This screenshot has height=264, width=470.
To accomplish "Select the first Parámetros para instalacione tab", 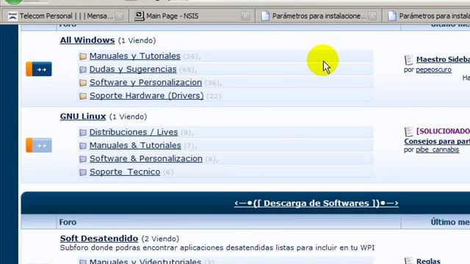I will [319, 16].
